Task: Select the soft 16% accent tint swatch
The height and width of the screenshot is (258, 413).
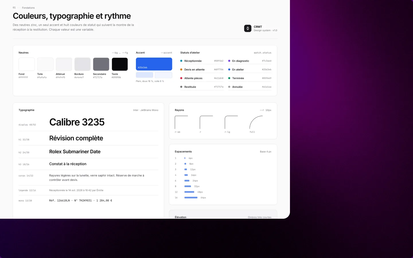Action: click(145, 75)
